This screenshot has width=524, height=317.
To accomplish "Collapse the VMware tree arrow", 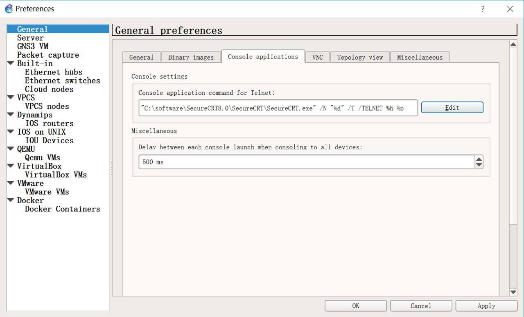I will (11, 184).
